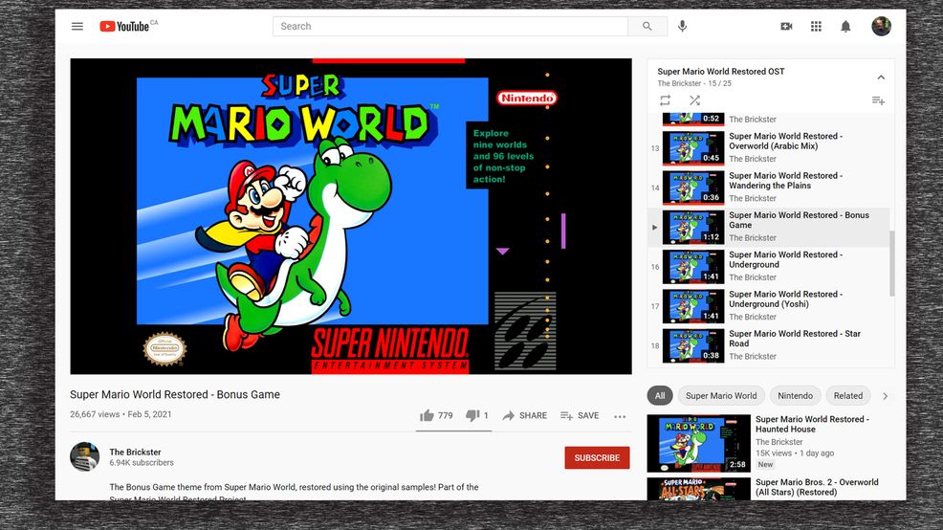
Task: Open the notifications bell
Action: pos(845,27)
